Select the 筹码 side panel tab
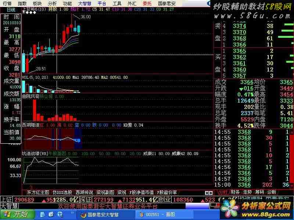 tap(259, 192)
